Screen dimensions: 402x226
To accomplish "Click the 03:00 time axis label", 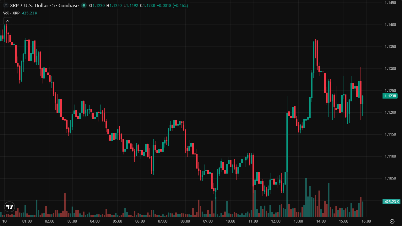I will point(72,221).
